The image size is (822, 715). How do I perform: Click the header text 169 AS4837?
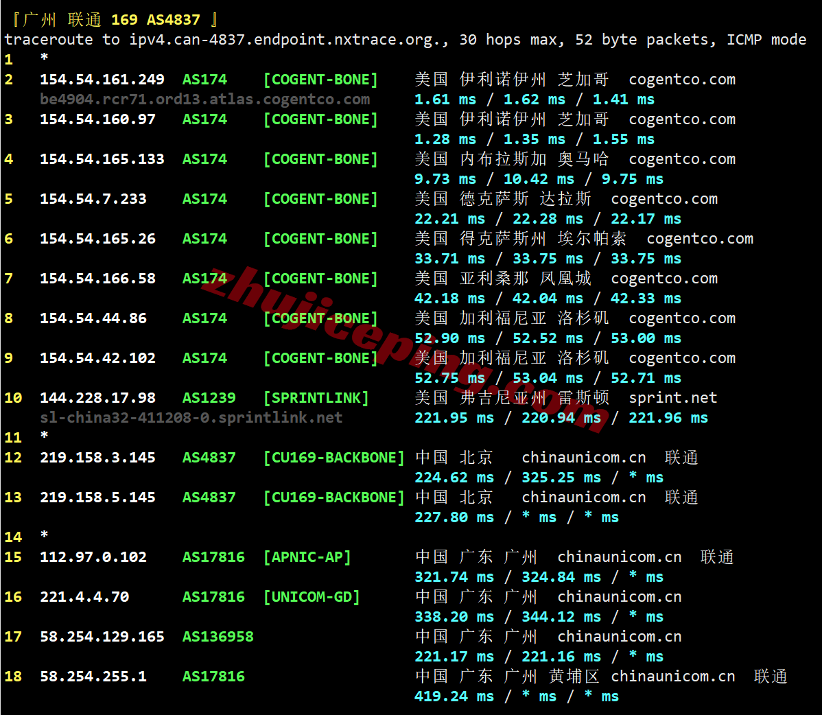pyautogui.click(x=156, y=20)
